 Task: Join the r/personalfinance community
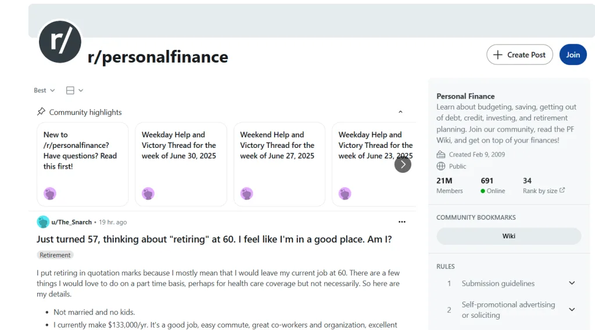tap(573, 55)
